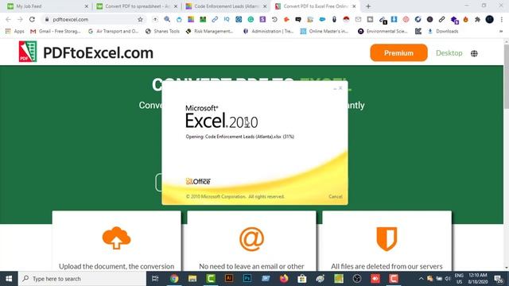Open the Administration bookmark
Image resolution: width=509 pixels, height=286 pixels.
click(269, 31)
